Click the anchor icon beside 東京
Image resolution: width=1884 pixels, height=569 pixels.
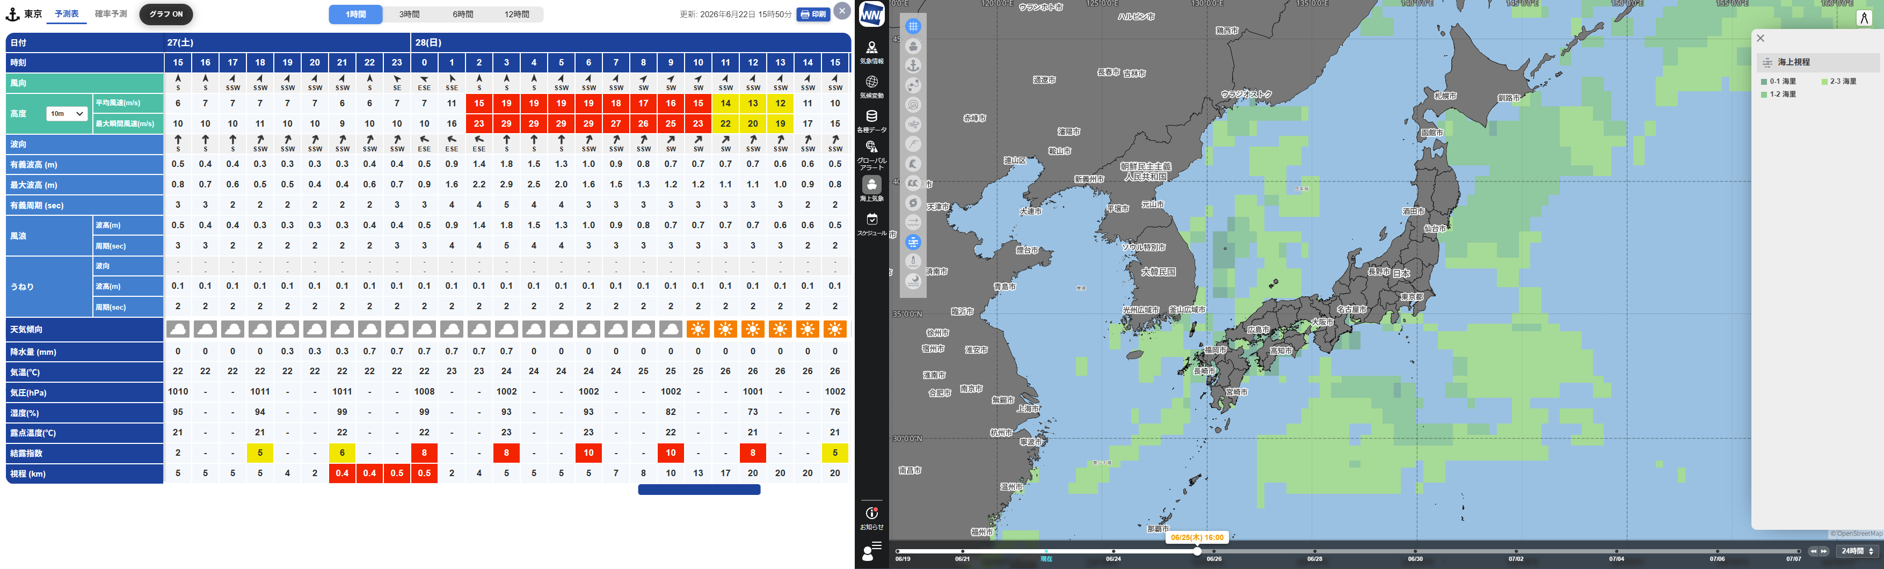coord(12,14)
